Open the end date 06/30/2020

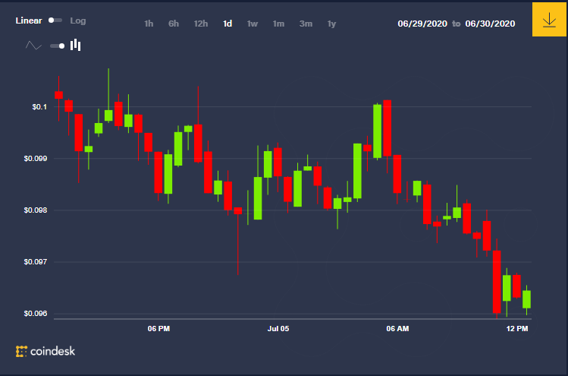tap(490, 24)
